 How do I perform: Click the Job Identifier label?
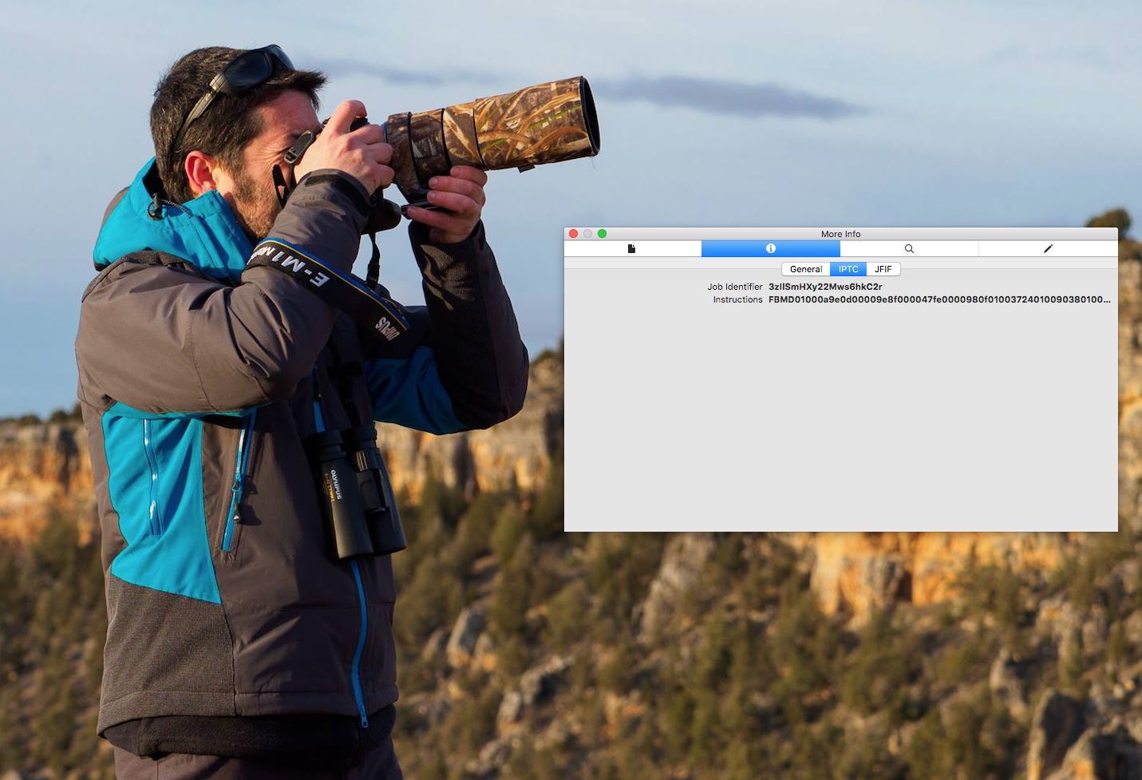pos(734,287)
